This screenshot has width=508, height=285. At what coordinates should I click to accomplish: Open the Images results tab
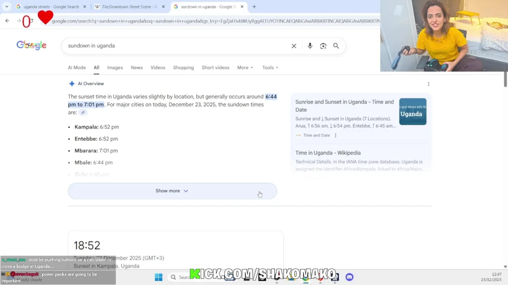[x=115, y=68]
